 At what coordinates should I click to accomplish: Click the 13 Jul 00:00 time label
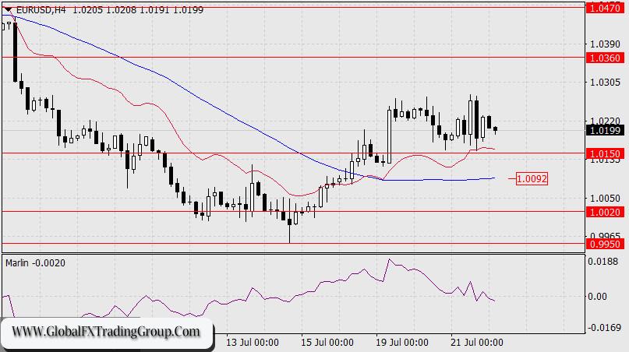click(x=253, y=343)
